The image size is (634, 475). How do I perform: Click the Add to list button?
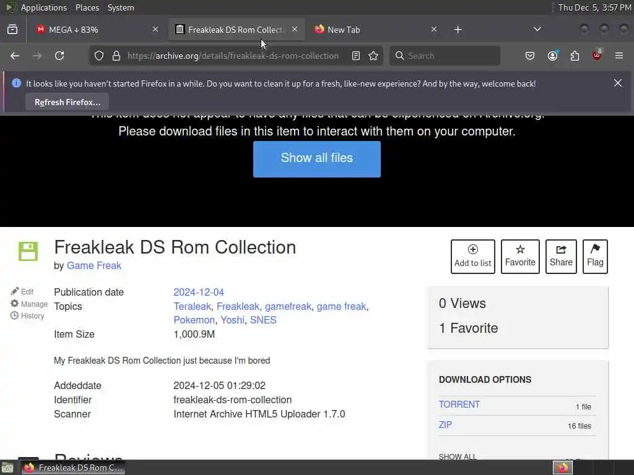click(x=472, y=257)
